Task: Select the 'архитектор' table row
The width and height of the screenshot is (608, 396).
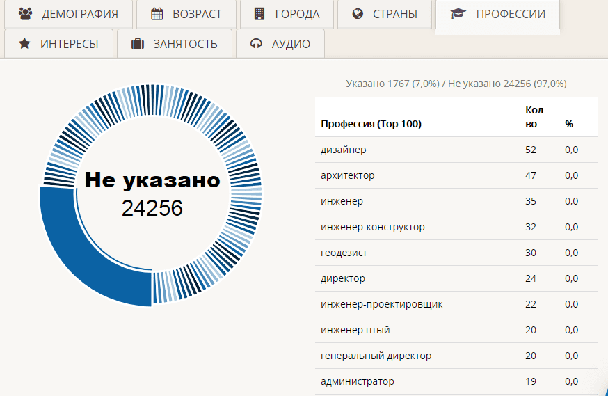Action: pos(456,175)
